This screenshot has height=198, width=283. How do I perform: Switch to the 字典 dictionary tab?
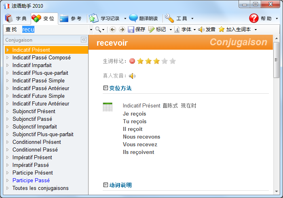[16, 19]
